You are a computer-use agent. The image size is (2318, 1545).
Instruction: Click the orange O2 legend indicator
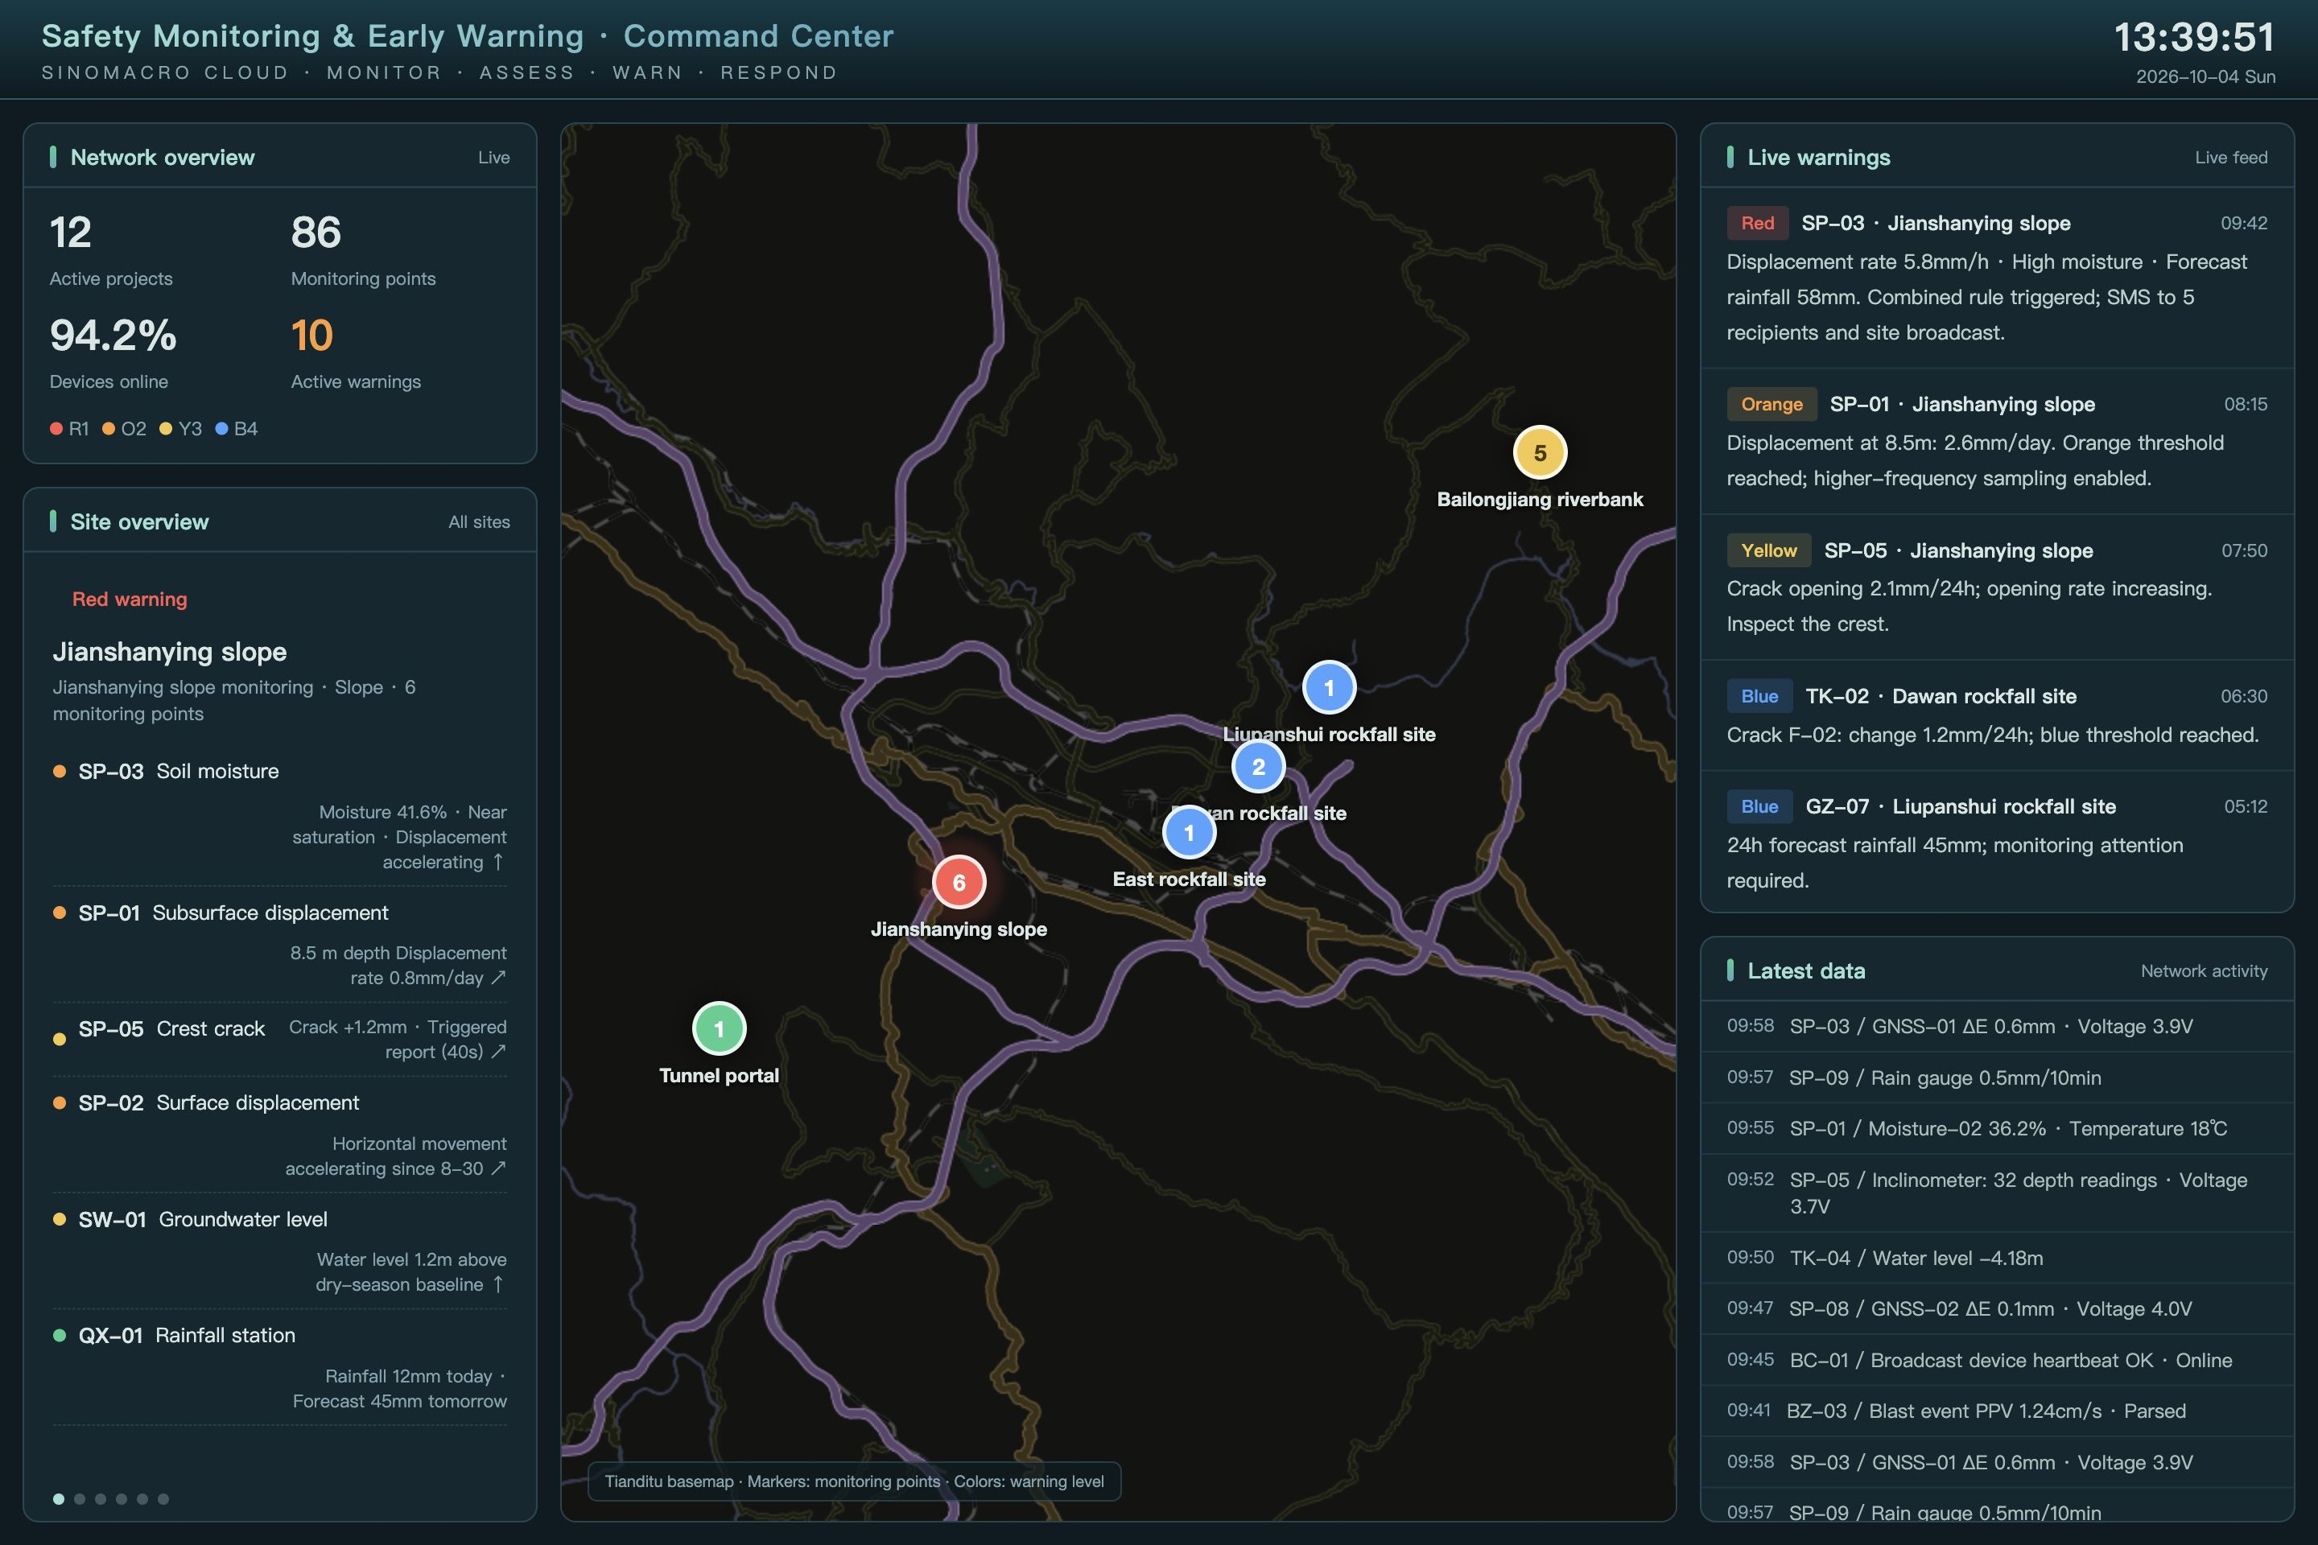coord(109,429)
